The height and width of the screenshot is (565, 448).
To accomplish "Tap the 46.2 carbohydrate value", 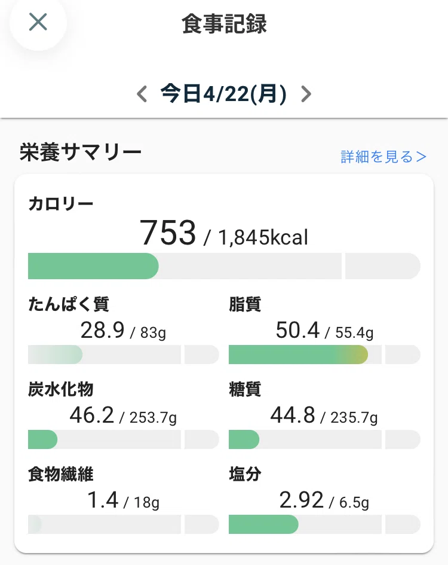I will click(x=92, y=415).
